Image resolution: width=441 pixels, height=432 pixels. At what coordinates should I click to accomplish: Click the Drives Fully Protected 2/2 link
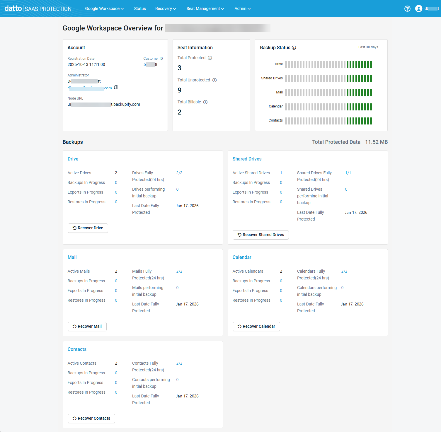179,173
